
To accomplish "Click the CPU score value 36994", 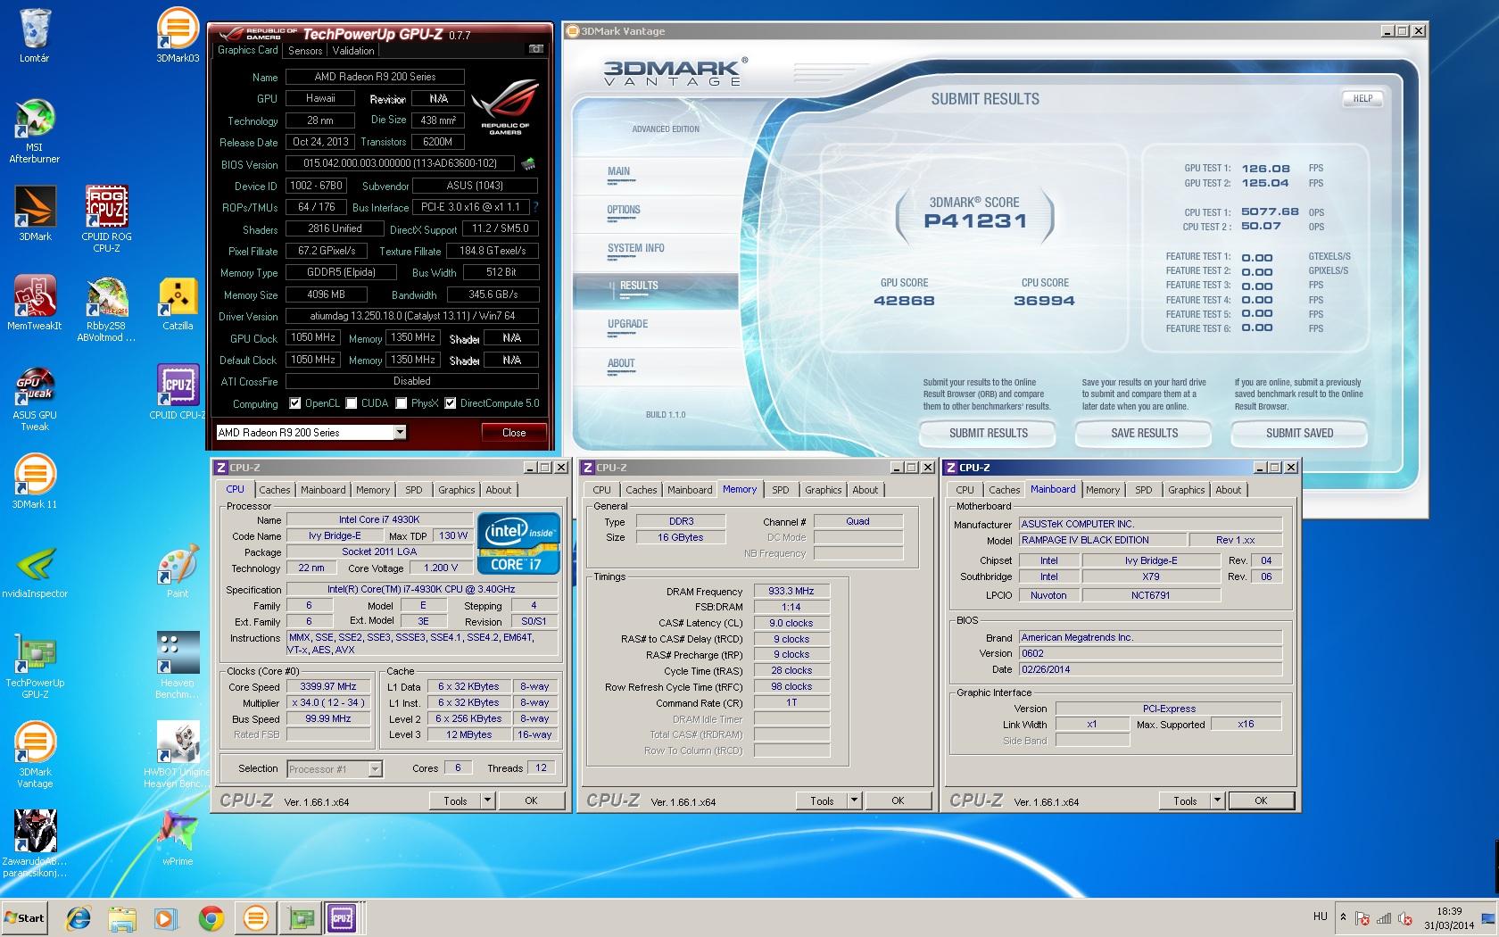I will pyautogui.click(x=1045, y=301).
